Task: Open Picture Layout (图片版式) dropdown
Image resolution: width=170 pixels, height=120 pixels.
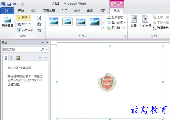Action: 116,28
